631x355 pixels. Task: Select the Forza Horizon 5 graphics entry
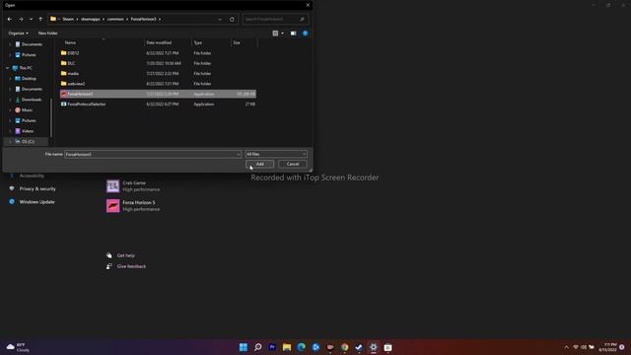pyautogui.click(x=133, y=206)
